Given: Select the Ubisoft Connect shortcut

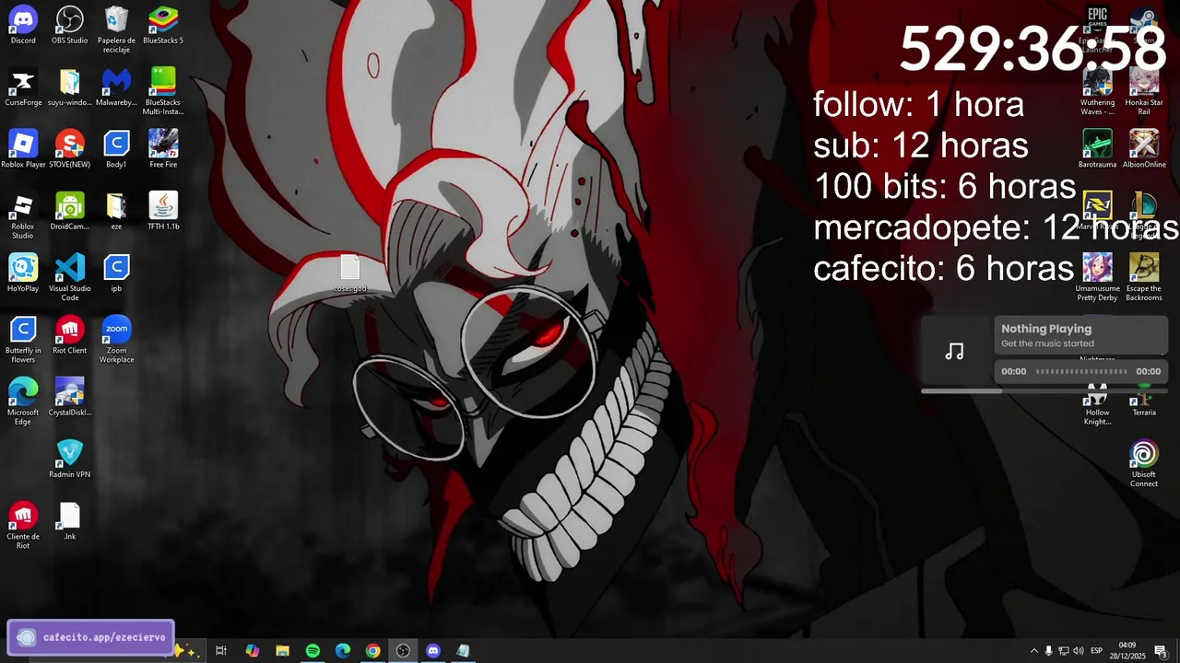Looking at the screenshot, I should tap(1144, 464).
